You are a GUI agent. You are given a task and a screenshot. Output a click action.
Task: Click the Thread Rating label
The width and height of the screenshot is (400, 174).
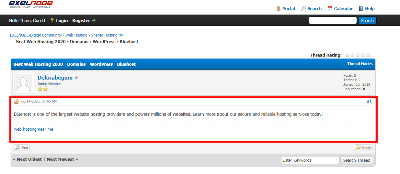[x=326, y=55]
